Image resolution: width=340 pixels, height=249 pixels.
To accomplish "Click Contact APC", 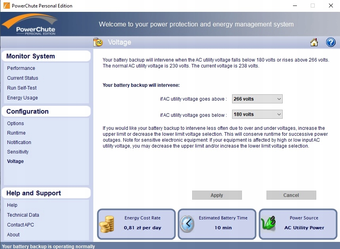I will coord(21,225).
